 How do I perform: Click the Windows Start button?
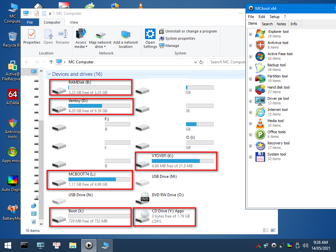[8, 245]
